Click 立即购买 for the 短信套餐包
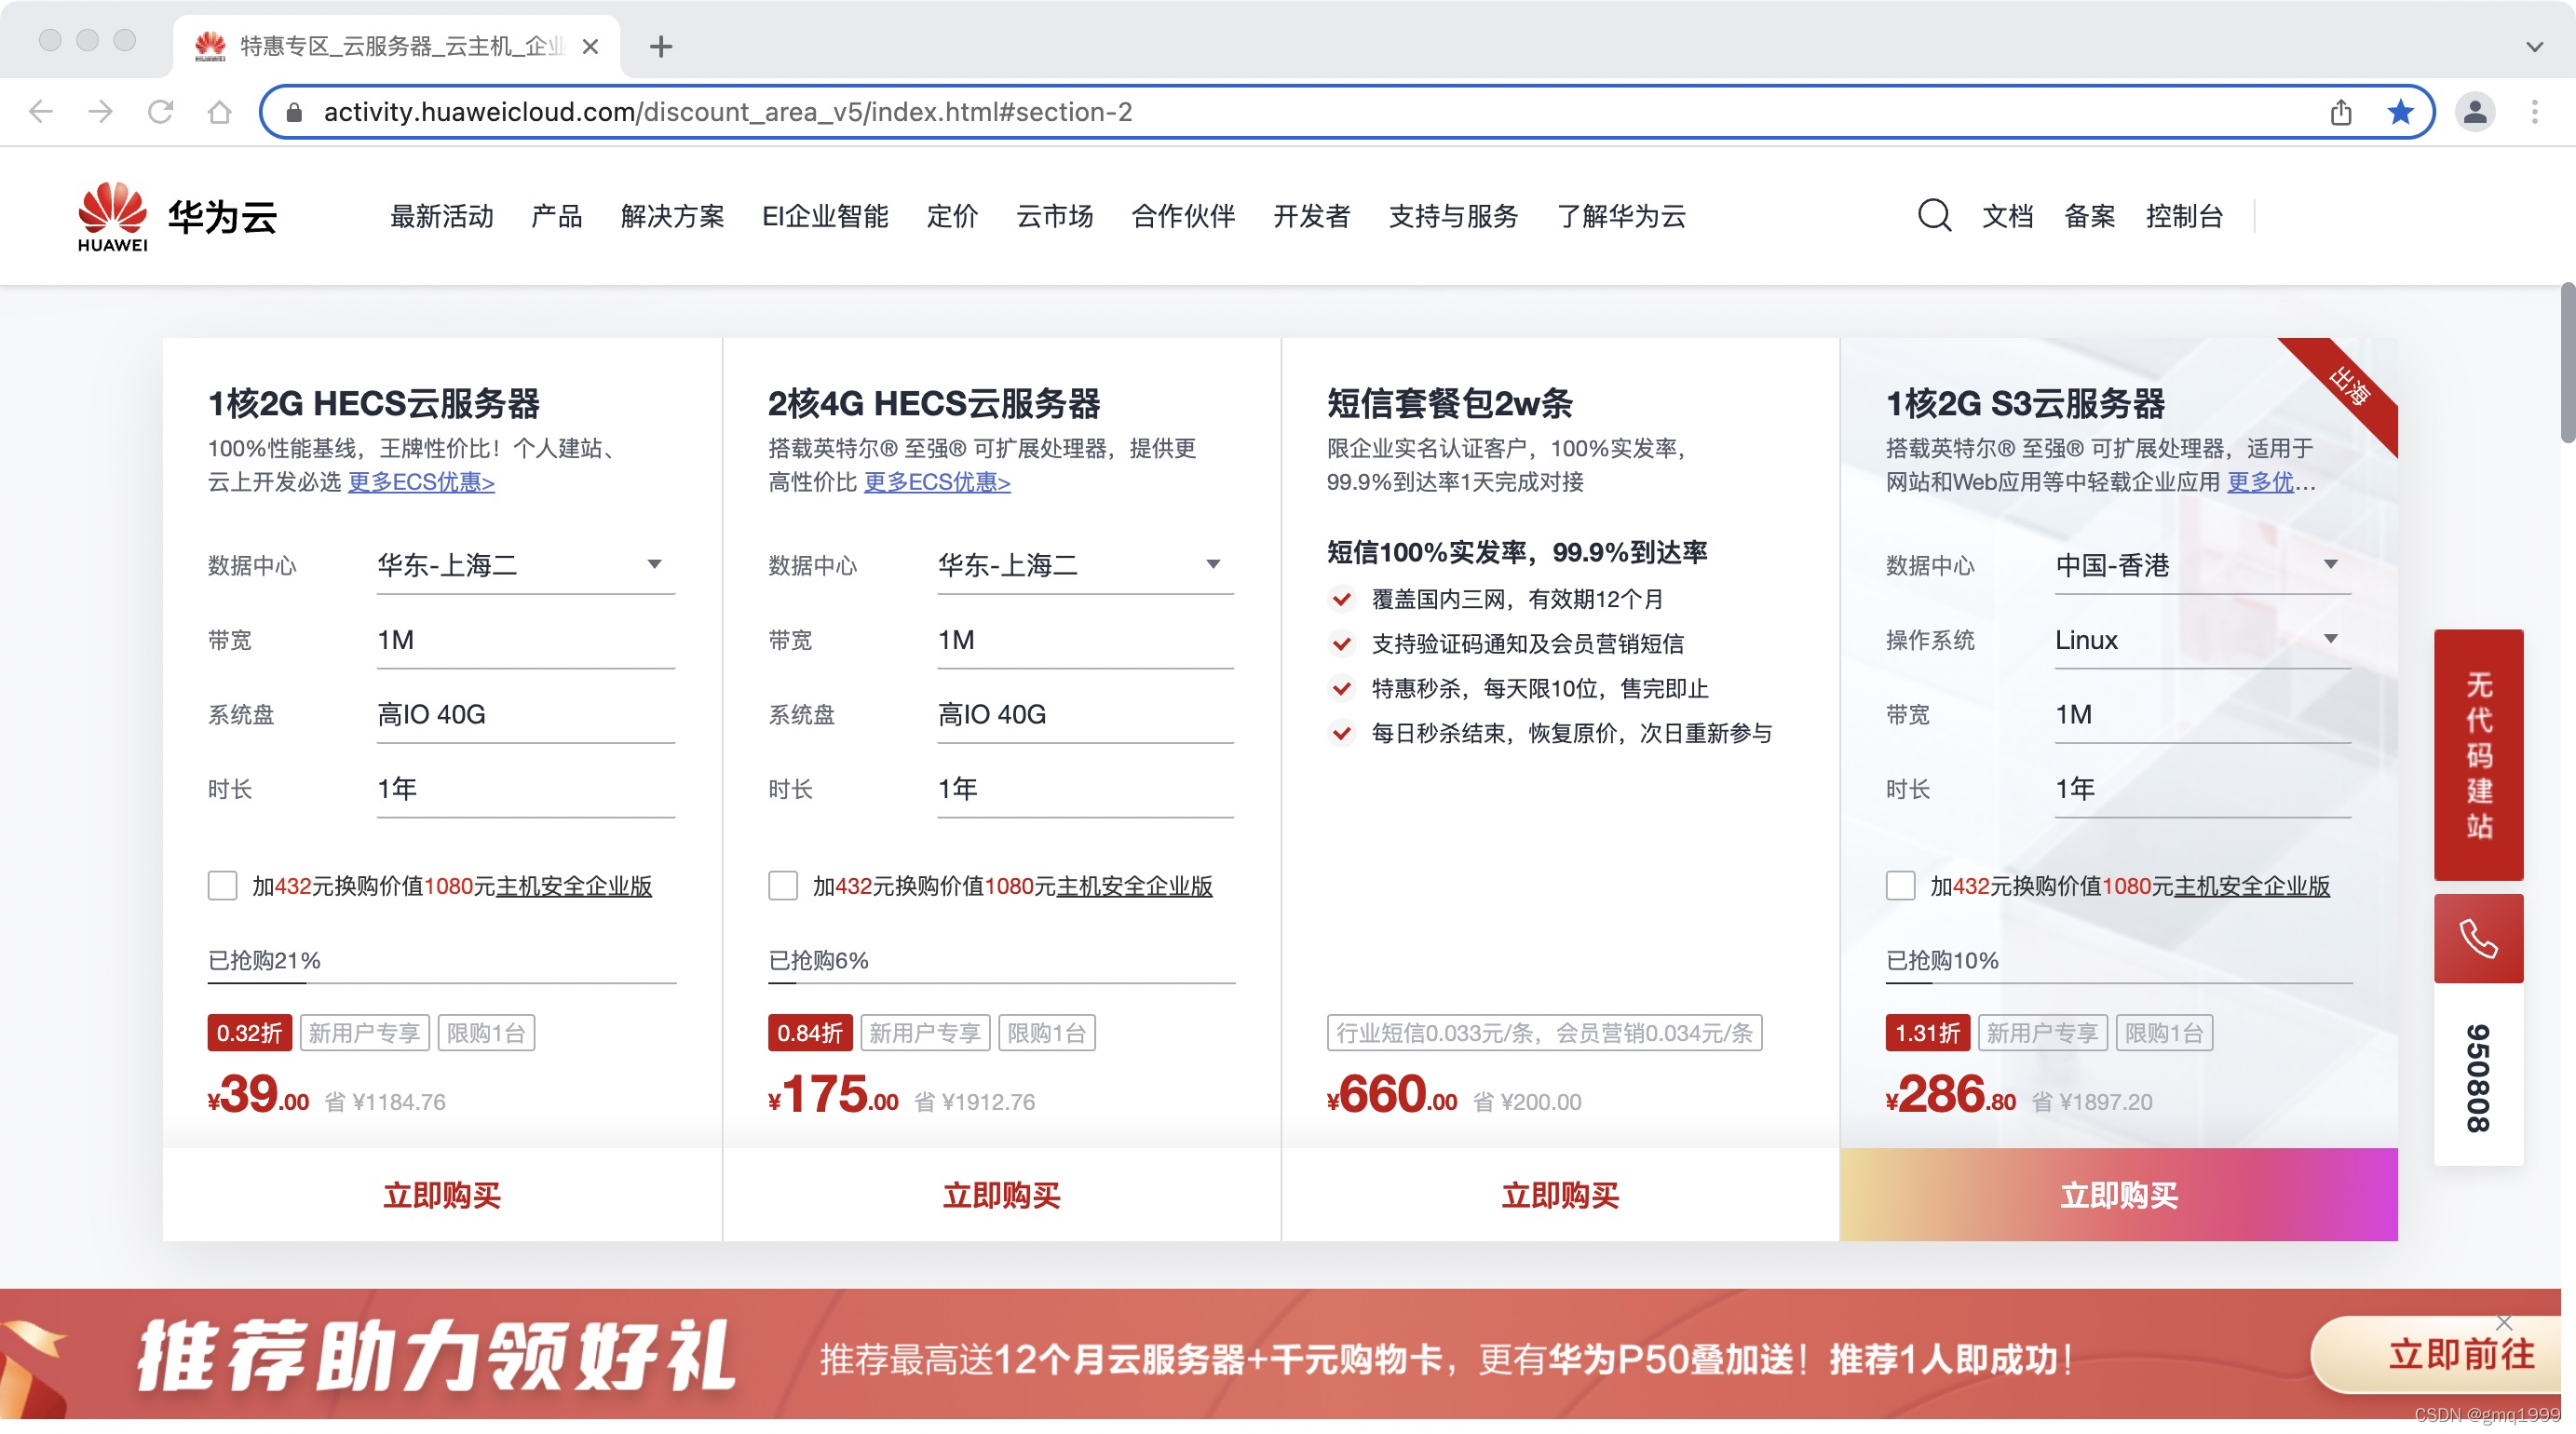Image resolution: width=2576 pixels, height=1434 pixels. tap(1559, 1195)
